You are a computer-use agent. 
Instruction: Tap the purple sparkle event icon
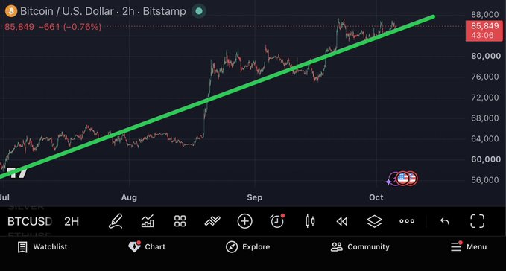click(389, 182)
